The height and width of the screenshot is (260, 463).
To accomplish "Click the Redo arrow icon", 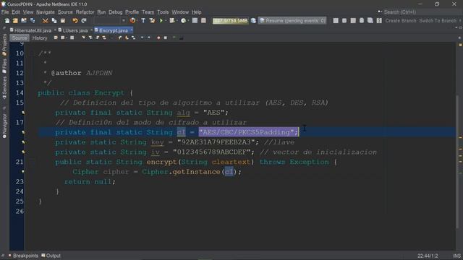I will (84, 21).
